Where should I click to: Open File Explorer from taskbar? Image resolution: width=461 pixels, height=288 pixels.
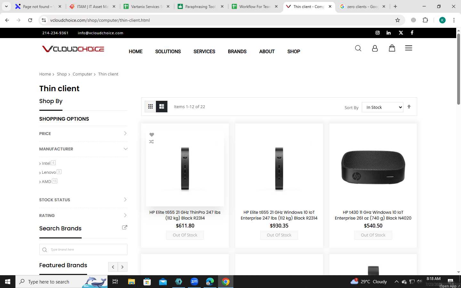pyautogui.click(x=132, y=282)
